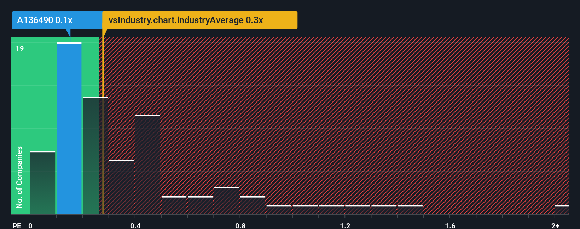Image resolution: width=580 pixels, height=229 pixels.
Task: Click the '0' x-axis tick label
Action: (30, 226)
